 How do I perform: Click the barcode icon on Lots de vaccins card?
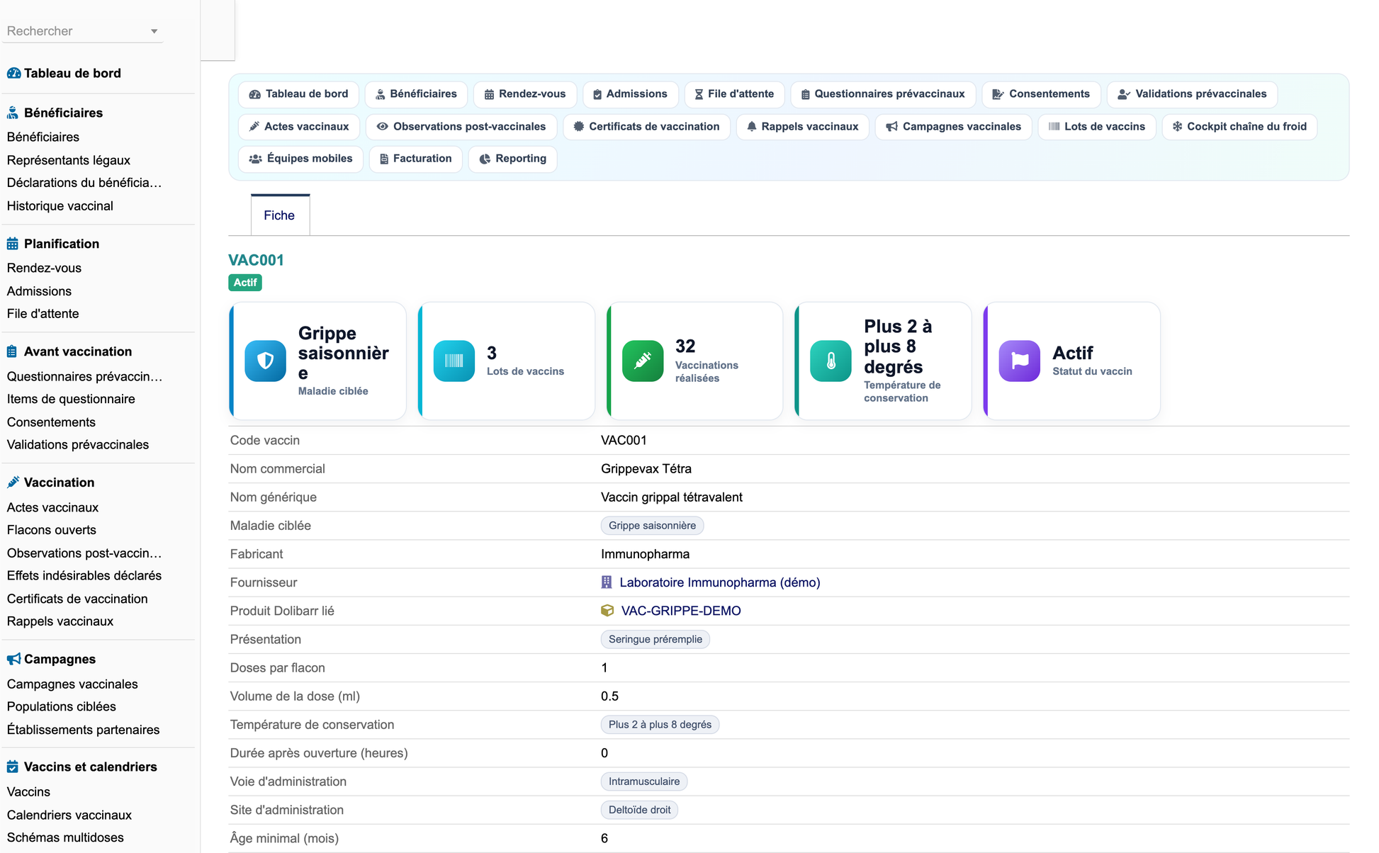(x=454, y=361)
